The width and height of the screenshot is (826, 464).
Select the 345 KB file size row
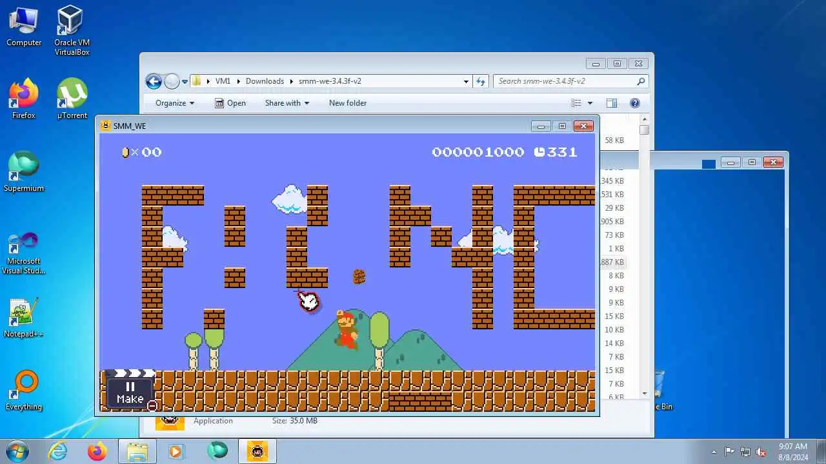[612, 181]
